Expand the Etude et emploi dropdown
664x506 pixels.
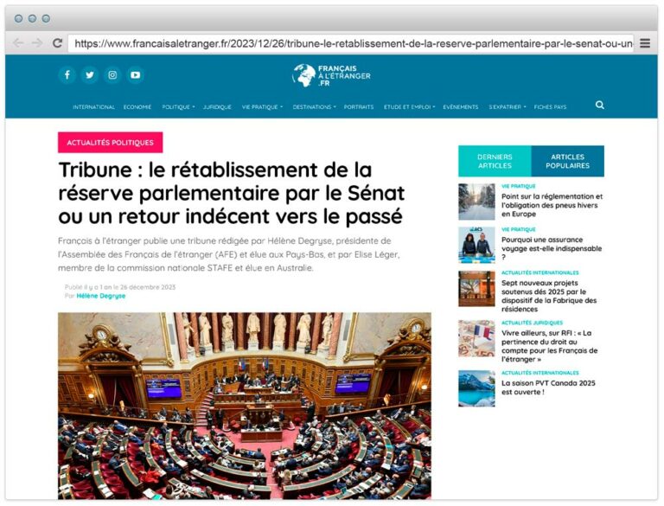click(x=410, y=106)
